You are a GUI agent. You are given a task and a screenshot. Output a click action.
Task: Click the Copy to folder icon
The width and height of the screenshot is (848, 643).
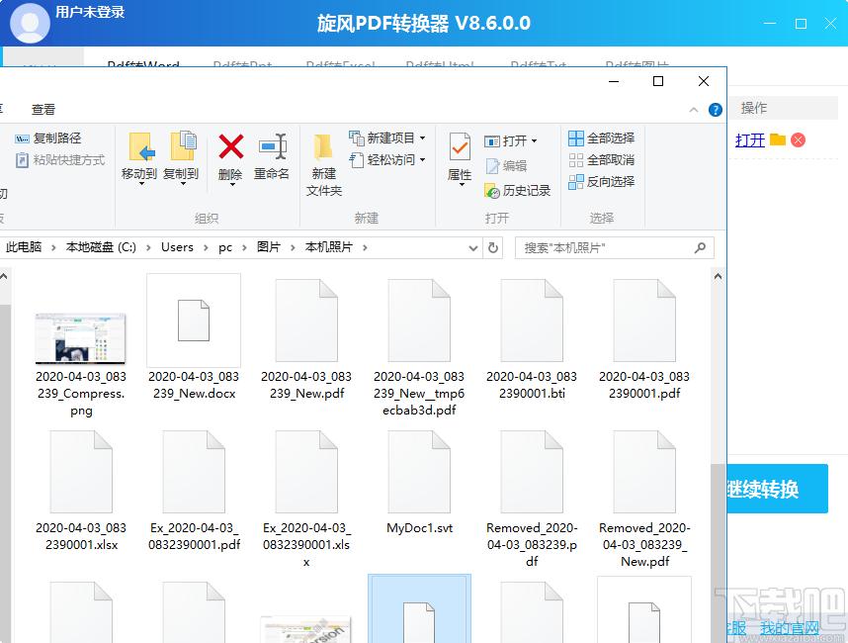click(x=183, y=146)
